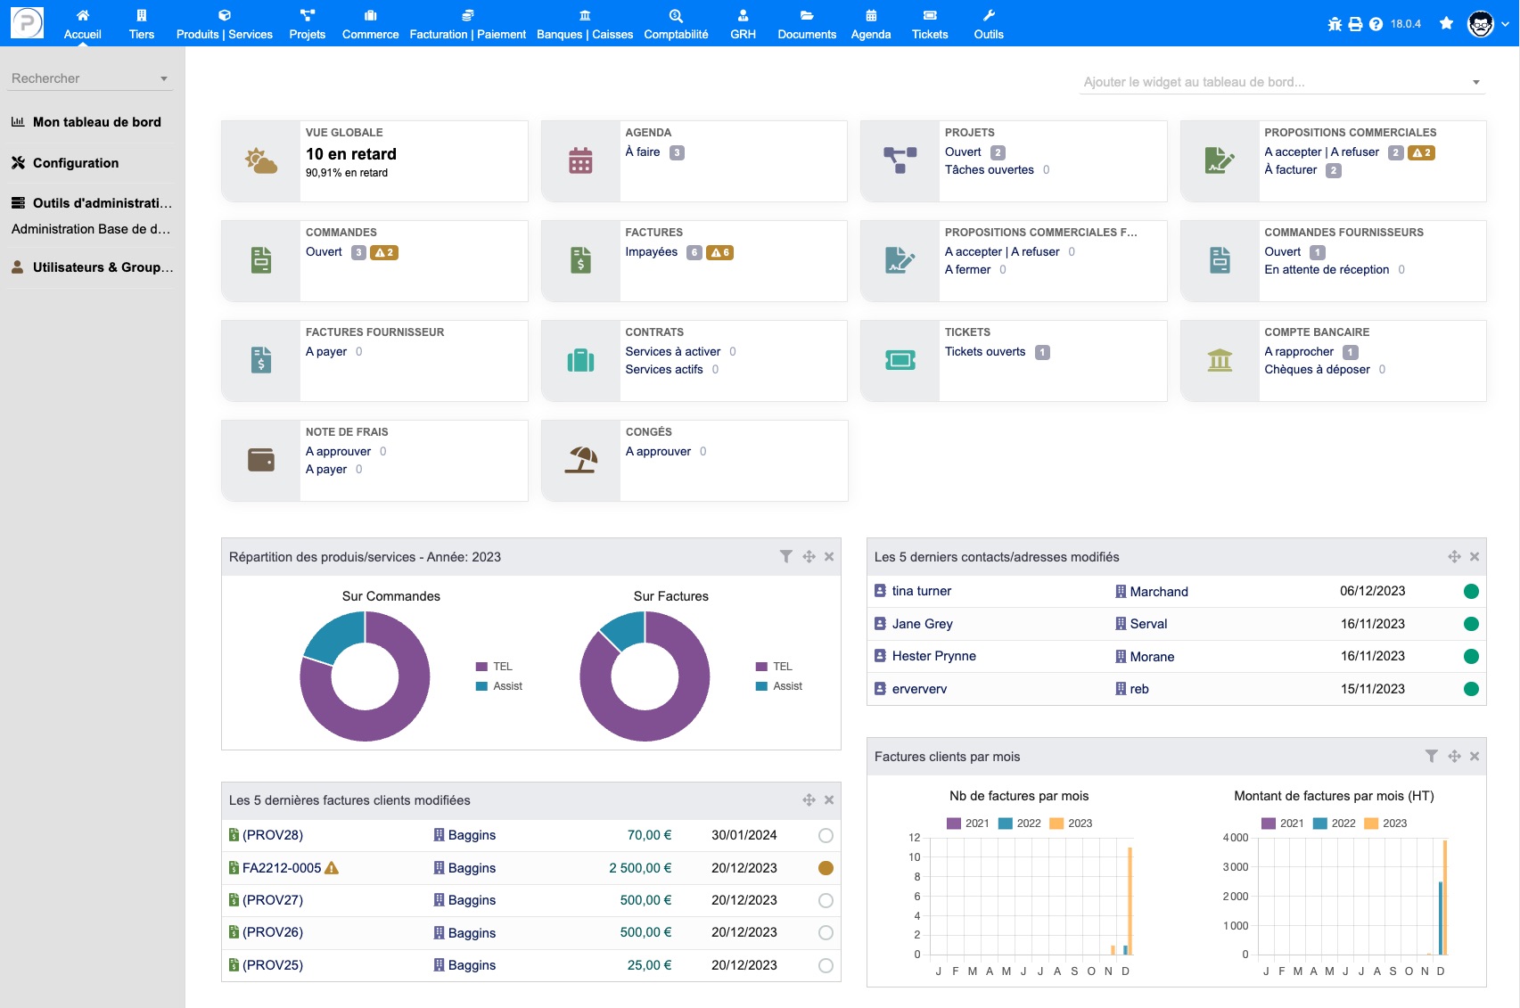Open bookmarks star icon
Viewport: 1520px width, 1008px height.
(x=1446, y=23)
